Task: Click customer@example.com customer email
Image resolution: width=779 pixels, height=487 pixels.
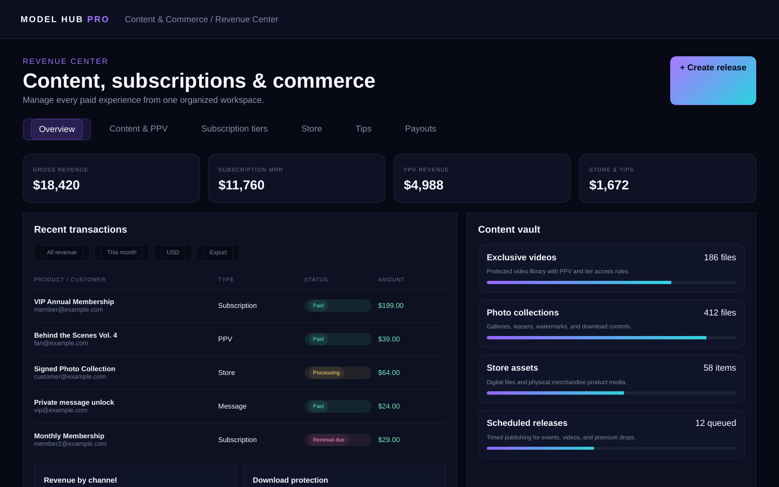Action: [x=70, y=377]
